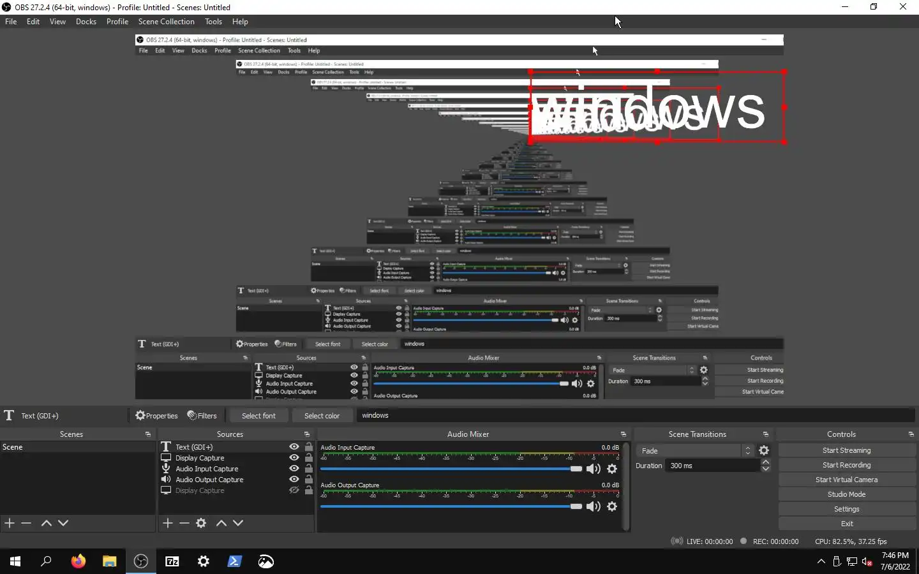Open File Explorer from the taskbar
This screenshot has width=919, height=574.
click(109, 561)
